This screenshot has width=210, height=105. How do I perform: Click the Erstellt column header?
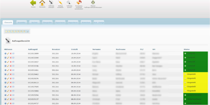pyautogui.click(x=74, y=49)
